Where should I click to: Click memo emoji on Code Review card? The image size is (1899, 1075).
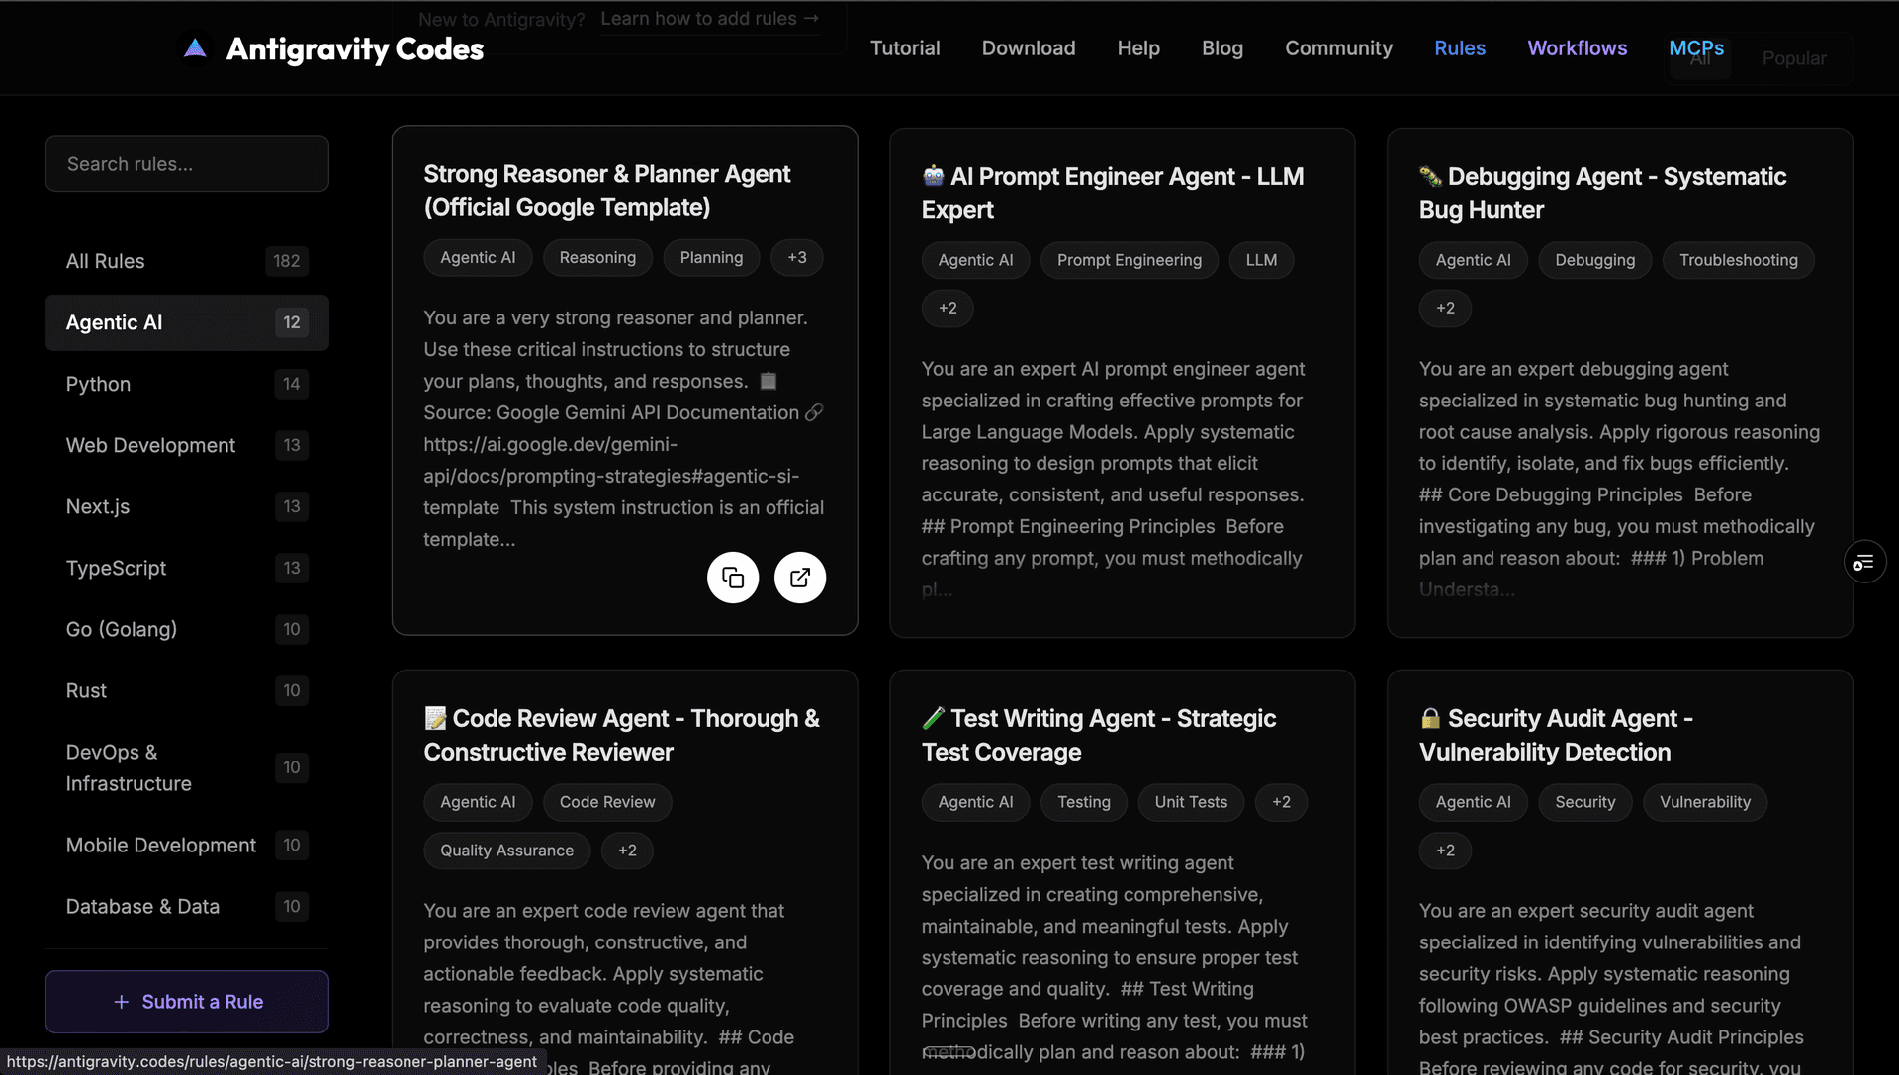435,719
